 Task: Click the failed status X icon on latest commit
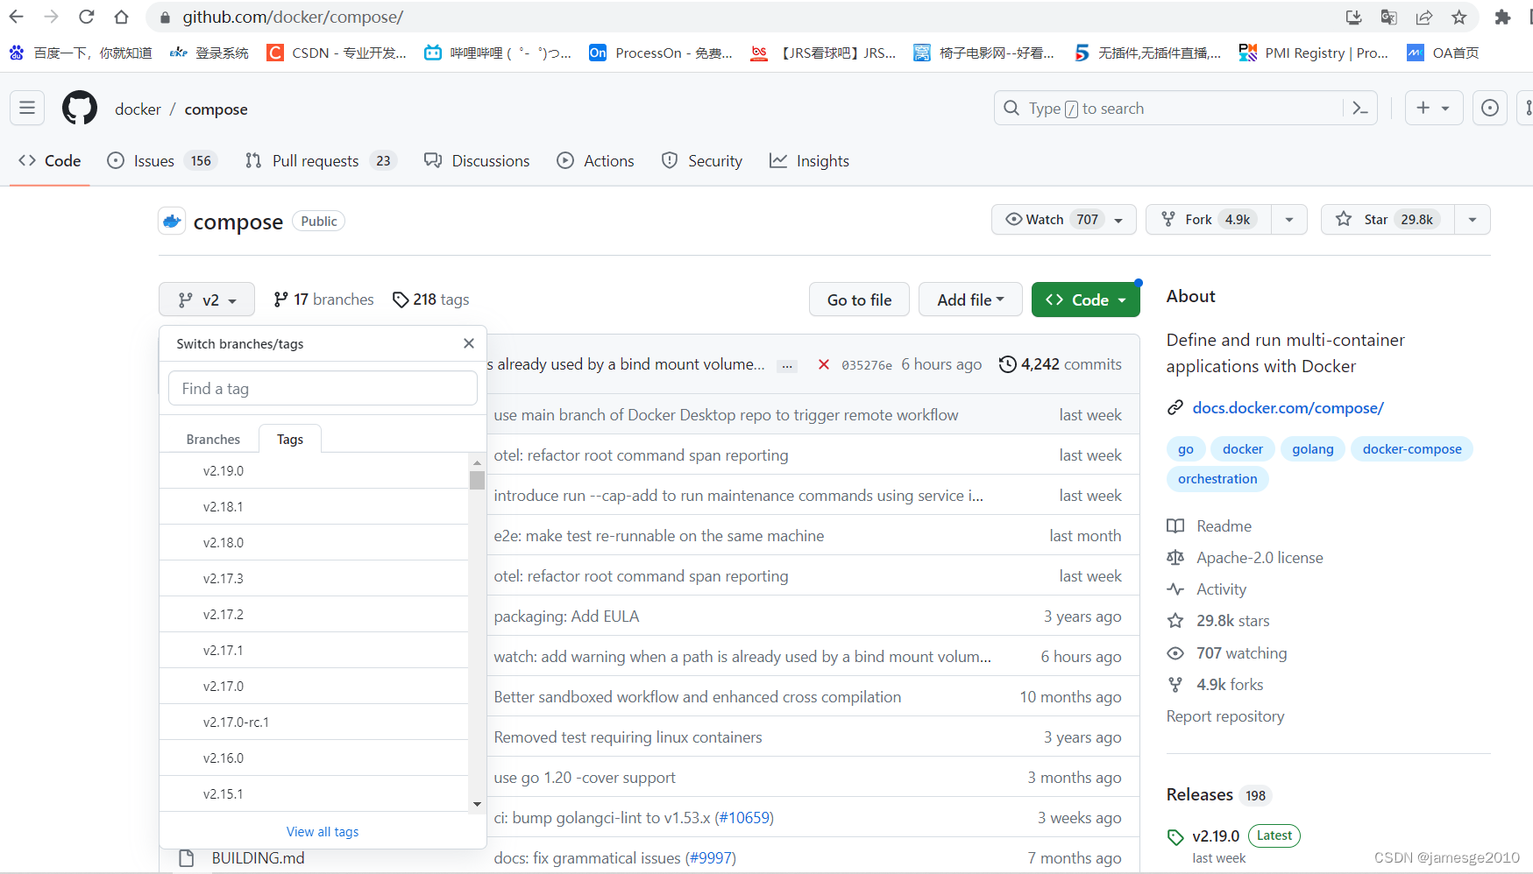coord(823,364)
